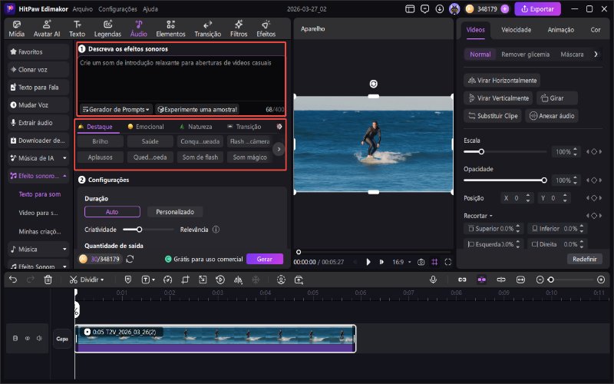Select the Emocional sound category tab

coord(146,127)
